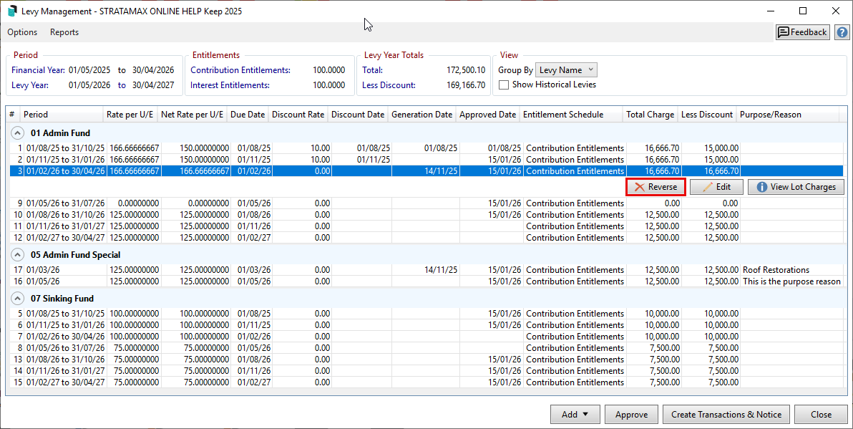The height and width of the screenshot is (429, 853).
Task: Sort by the Period column header
Action: [62, 115]
